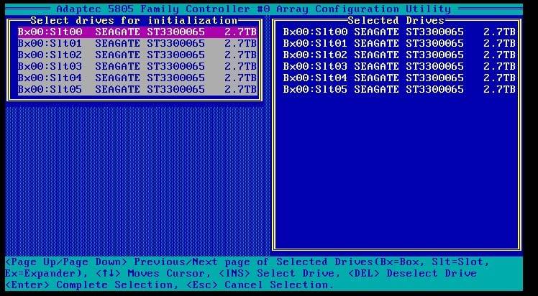Select Bx00:Slt03 drive in initialization list
Image resolution: width=538 pixels, height=296 pixels.
click(137, 67)
